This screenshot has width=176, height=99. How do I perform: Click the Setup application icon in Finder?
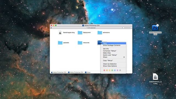99,43
